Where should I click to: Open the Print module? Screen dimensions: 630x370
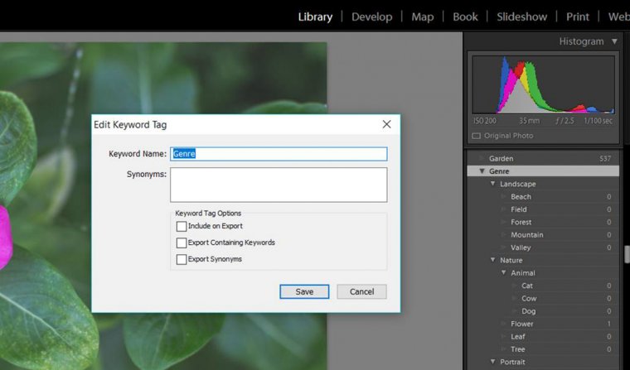coord(578,17)
